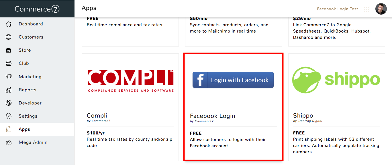Click the Reports bar chart icon
The image size is (392, 165).
(9, 90)
